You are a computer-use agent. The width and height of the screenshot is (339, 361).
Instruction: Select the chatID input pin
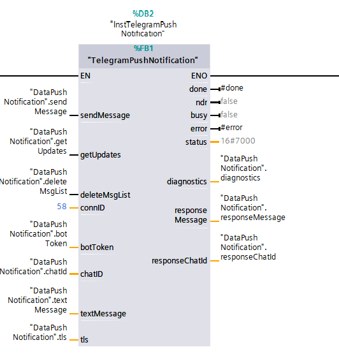pyautogui.click(x=92, y=274)
